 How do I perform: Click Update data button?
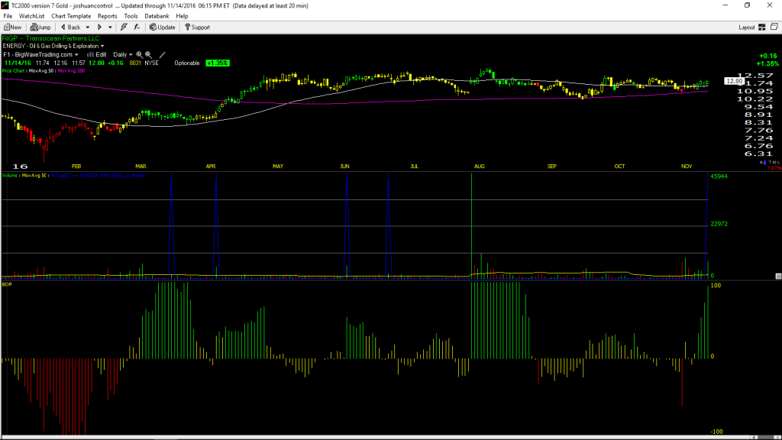(x=163, y=27)
